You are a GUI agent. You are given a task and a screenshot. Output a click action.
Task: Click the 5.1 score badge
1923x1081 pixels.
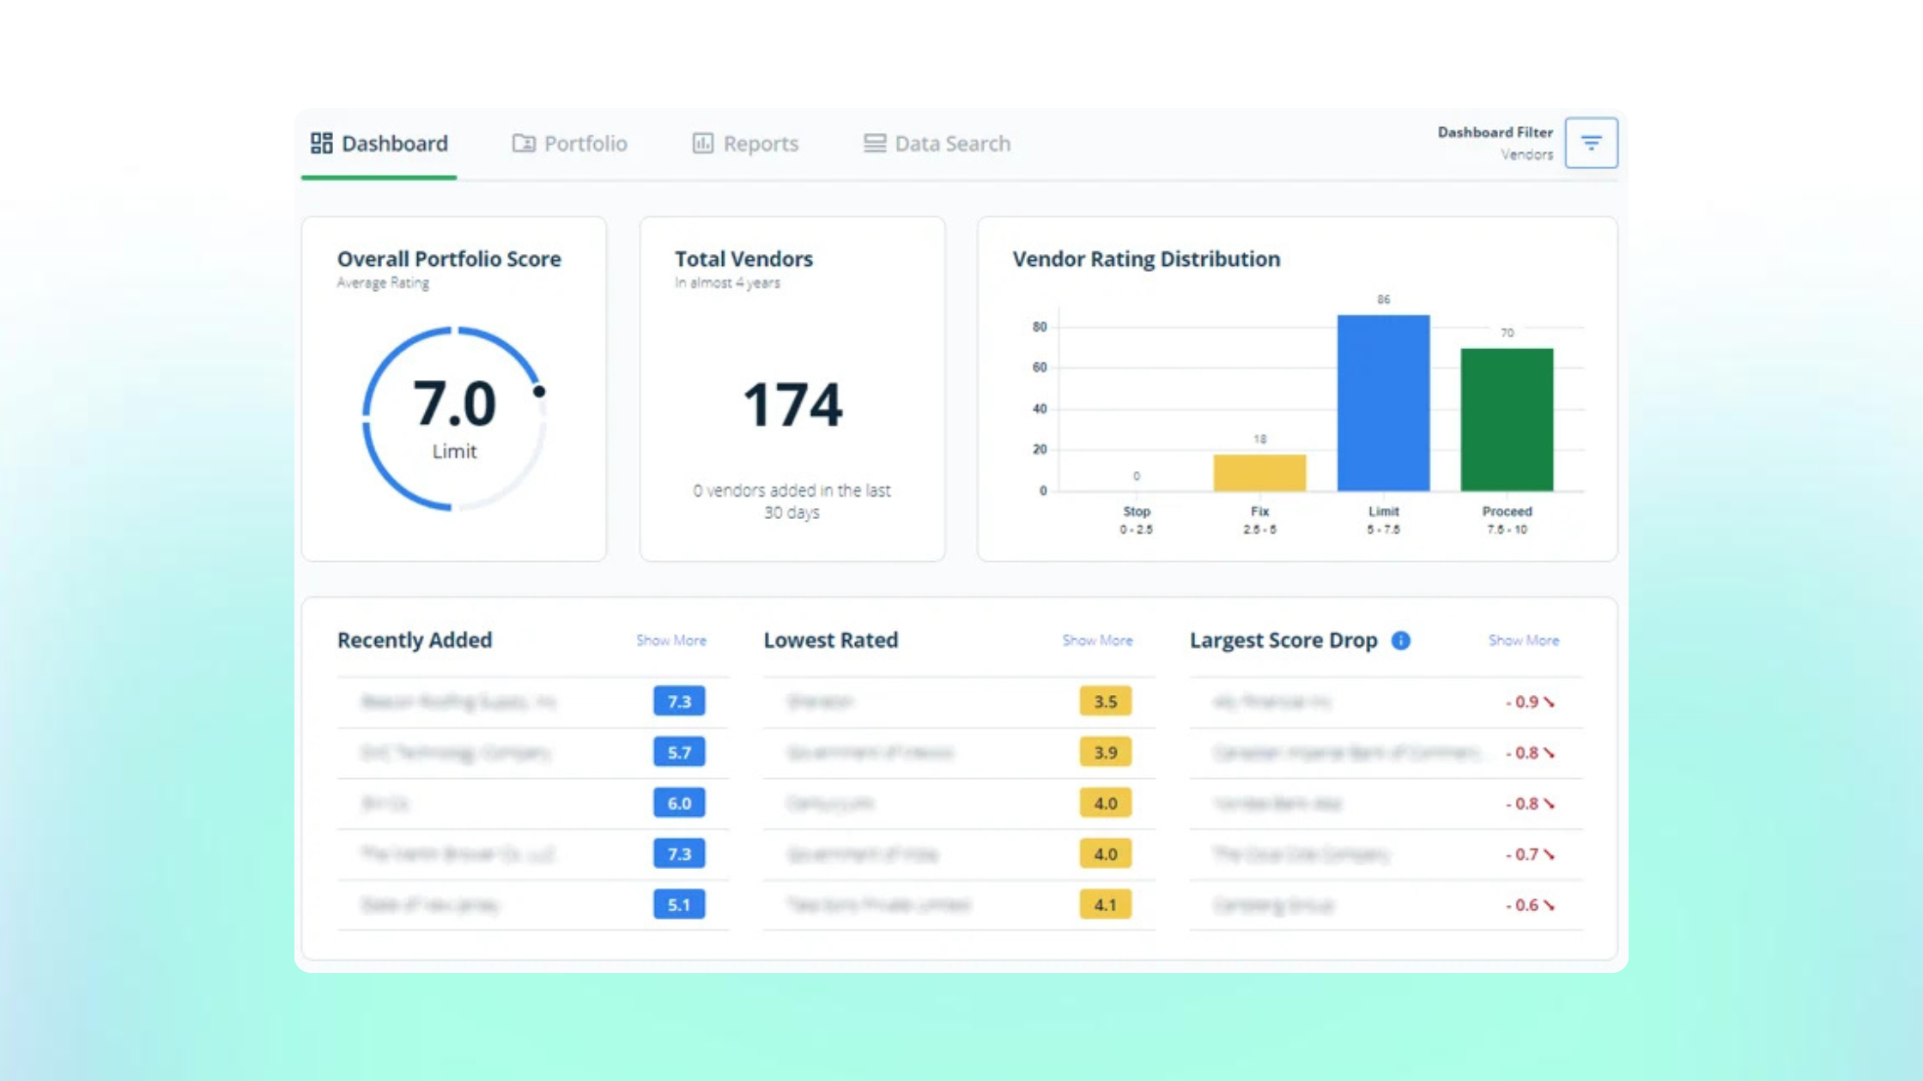(679, 904)
